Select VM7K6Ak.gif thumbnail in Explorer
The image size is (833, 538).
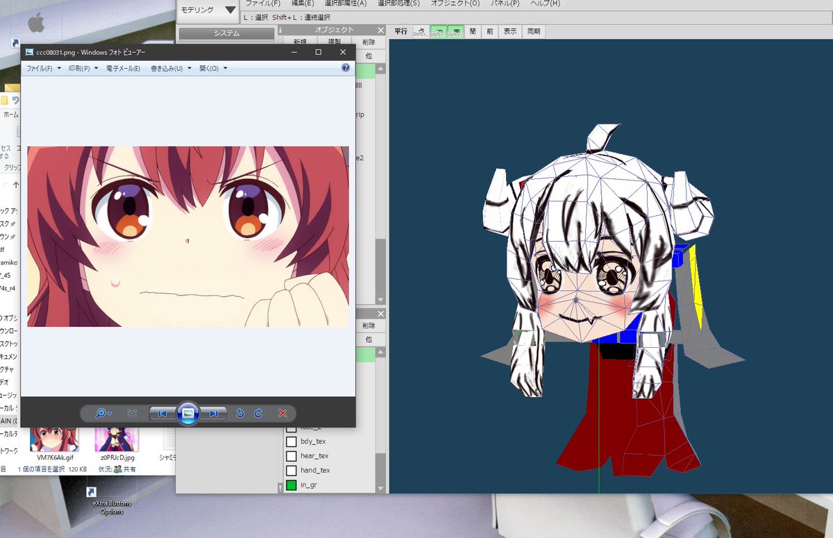pyautogui.click(x=55, y=444)
